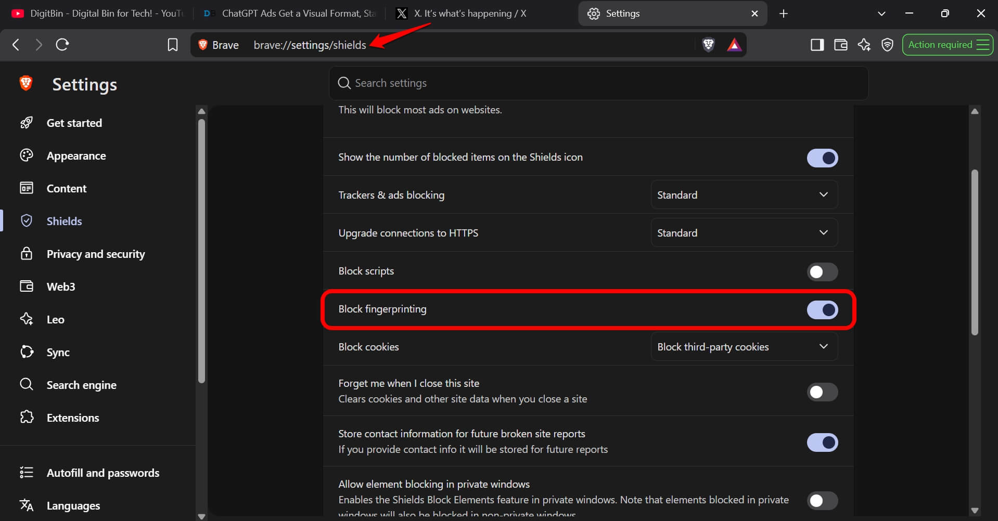Enable the Block scripts toggle
The height and width of the screenshot is (521, 998).
click(822, 271)
